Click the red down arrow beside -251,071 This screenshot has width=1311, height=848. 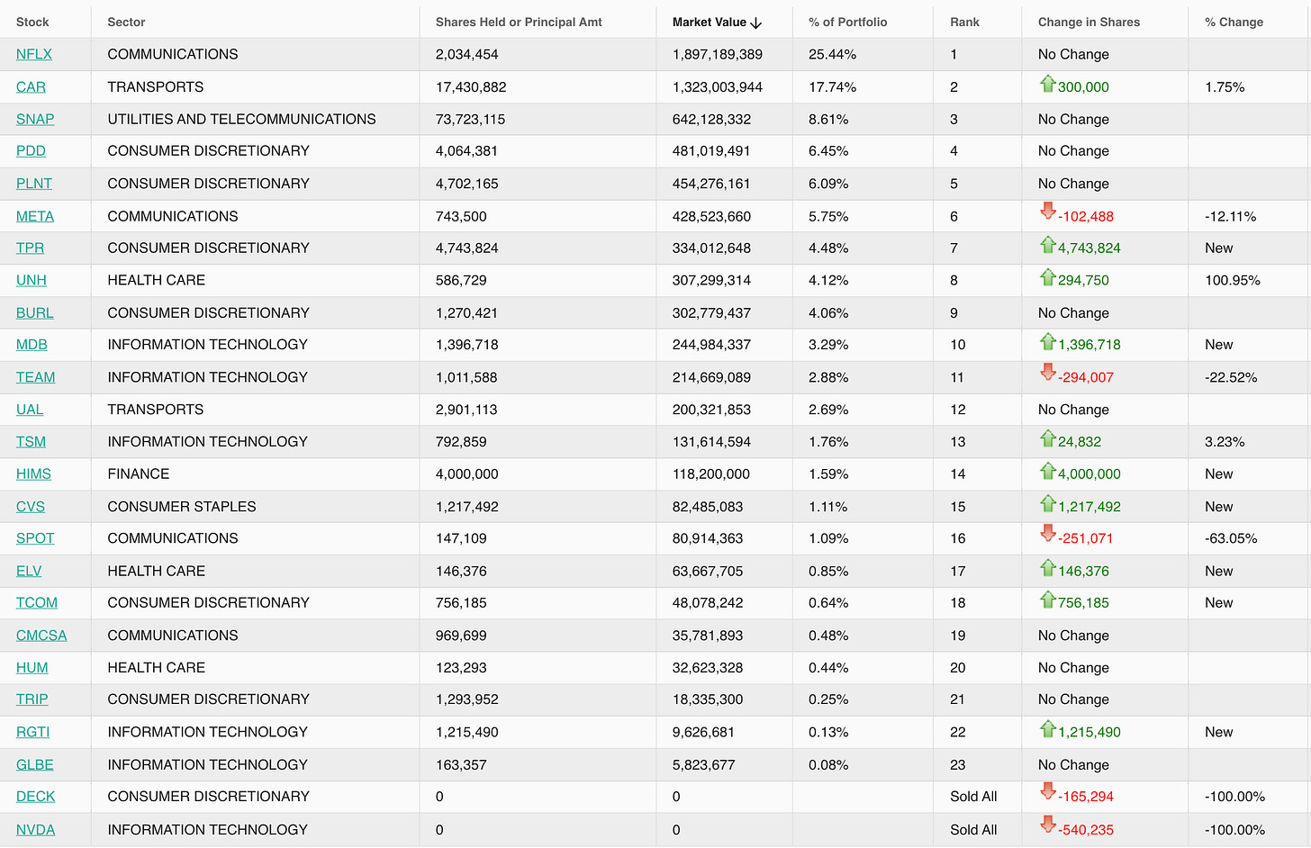[1047, 533]
